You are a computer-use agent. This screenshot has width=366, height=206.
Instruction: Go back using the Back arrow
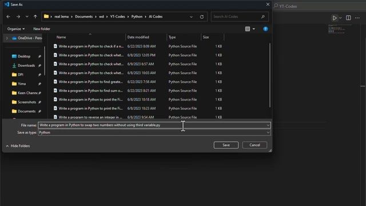pos(9,17)
